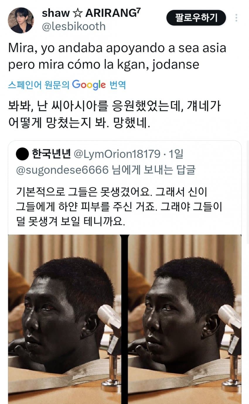
Task: Tap the 번역 label after Google
Action: (x=117, y=85)
